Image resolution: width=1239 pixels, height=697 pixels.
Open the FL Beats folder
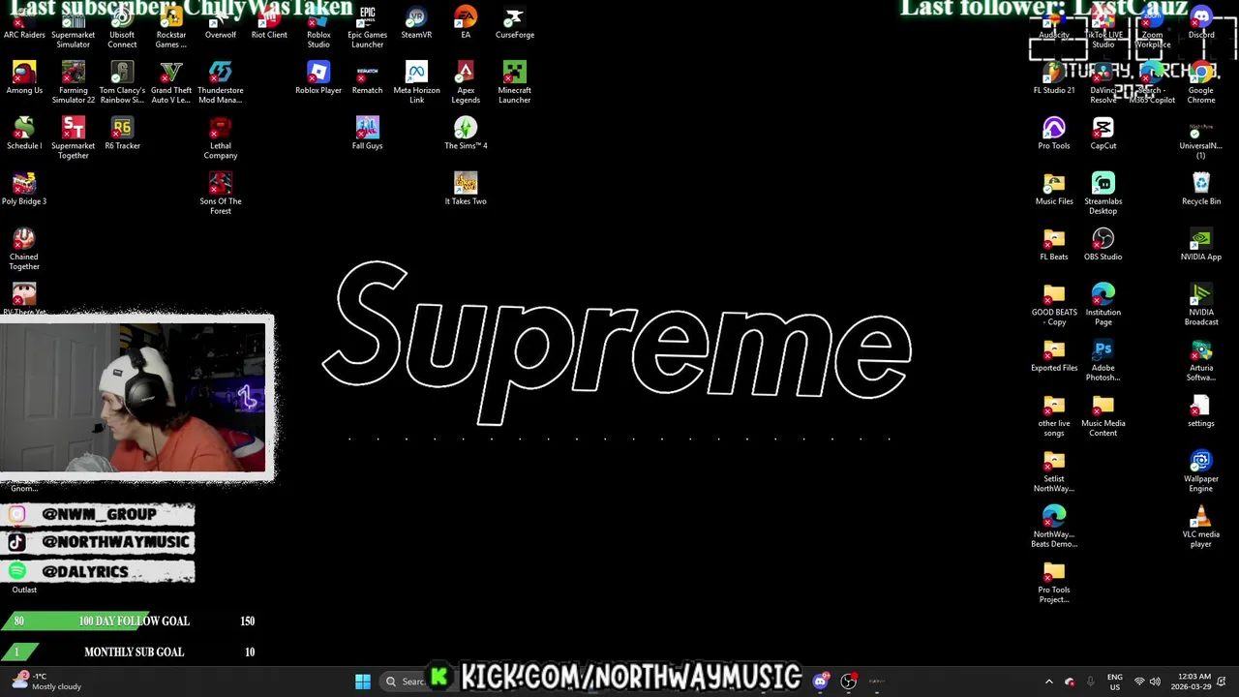1054,244
